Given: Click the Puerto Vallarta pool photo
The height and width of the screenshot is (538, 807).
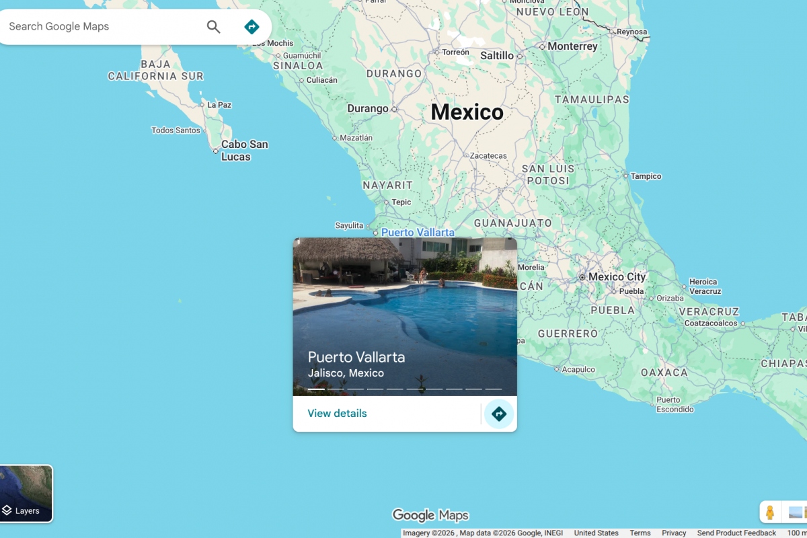Looking at the screenshot, I should click(x=405, y=303).
